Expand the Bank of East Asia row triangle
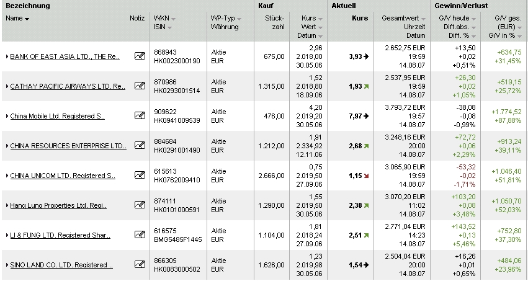Image resolution: width=528 pixels, height=281 pixels. [7, 57]
